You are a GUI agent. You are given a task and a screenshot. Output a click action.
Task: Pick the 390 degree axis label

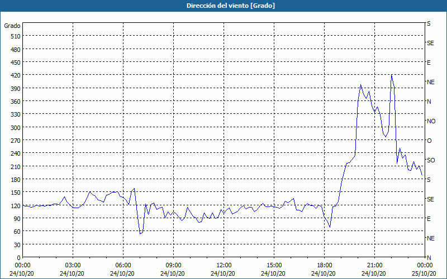pyautogui.click(x=16, y=89)
